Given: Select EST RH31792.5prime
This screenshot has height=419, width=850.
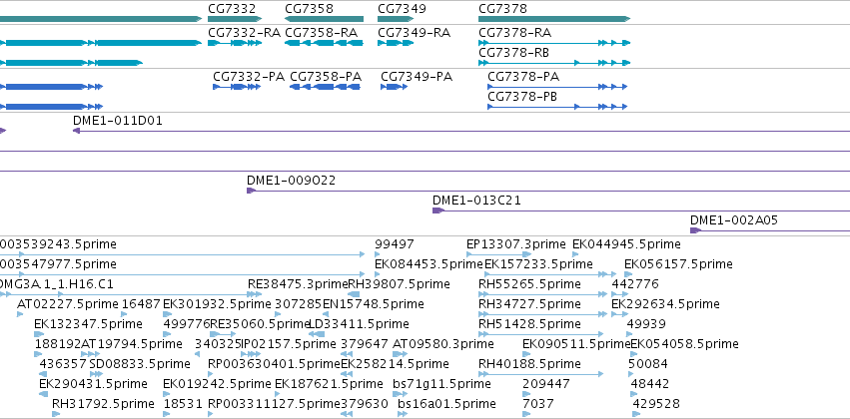Looking at the screenshot, I should click(x=103, y=405).
